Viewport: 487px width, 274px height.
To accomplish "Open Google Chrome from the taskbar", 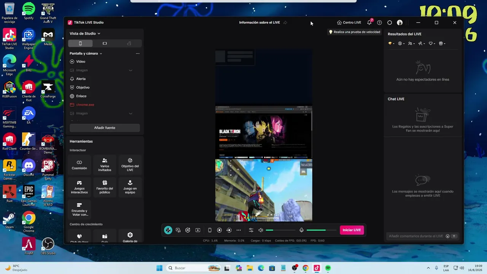I will (x=305, y=268).
